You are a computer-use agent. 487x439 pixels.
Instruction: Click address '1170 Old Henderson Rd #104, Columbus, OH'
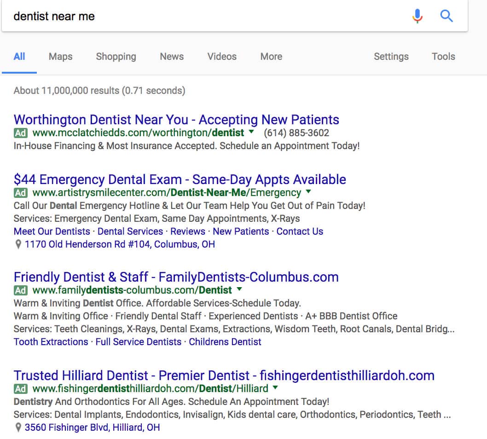[x=120, y=244]
